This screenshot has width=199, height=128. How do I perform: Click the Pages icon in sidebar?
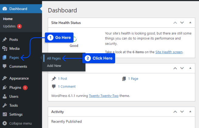click(x=5, y=57)
